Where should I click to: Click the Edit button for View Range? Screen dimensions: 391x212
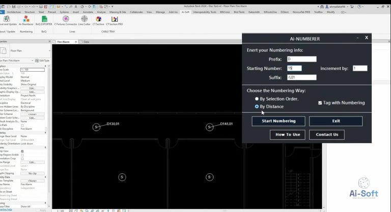(x=33, y=162)
